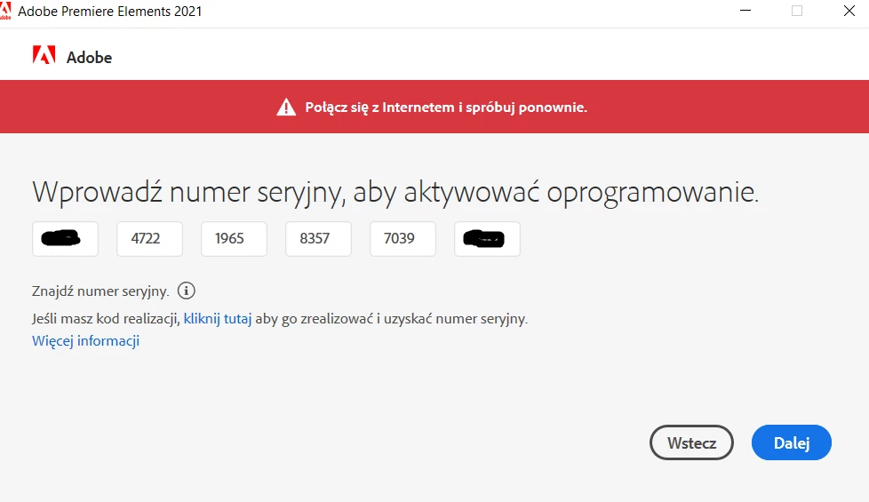The height and width of the screenshot is (502, 869).
Task: Click the Adobe app icon in title bar
Action: [5, 10]
